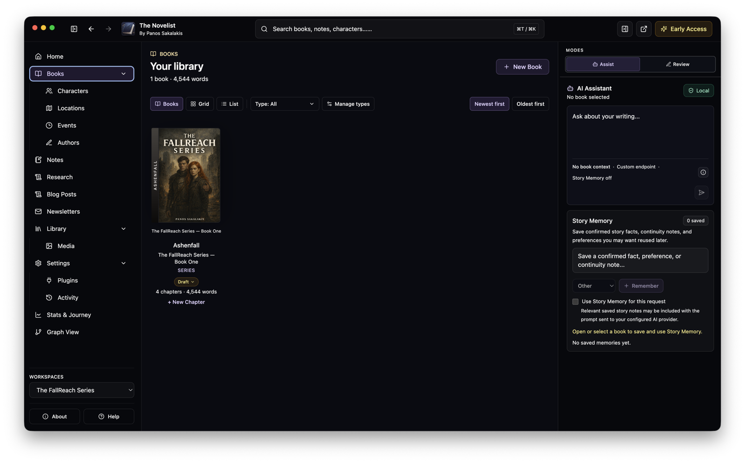The width and height of the screenshot is (745, 463).
Task: Click the Early Access button
Action: tap(684, 29)
